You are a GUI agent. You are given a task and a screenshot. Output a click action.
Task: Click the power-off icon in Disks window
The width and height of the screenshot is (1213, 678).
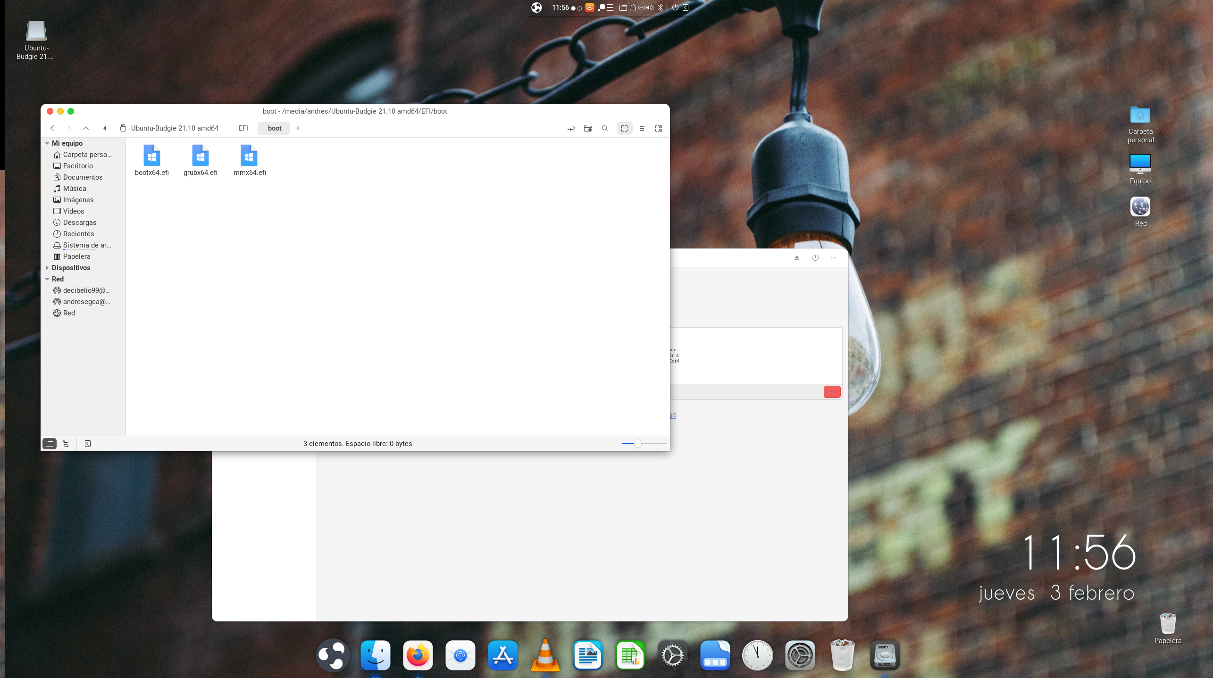(815, 258)
